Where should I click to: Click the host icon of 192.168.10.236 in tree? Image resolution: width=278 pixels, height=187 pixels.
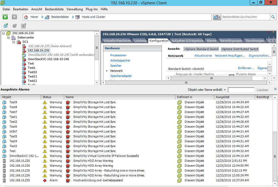[x=24, y=51]
